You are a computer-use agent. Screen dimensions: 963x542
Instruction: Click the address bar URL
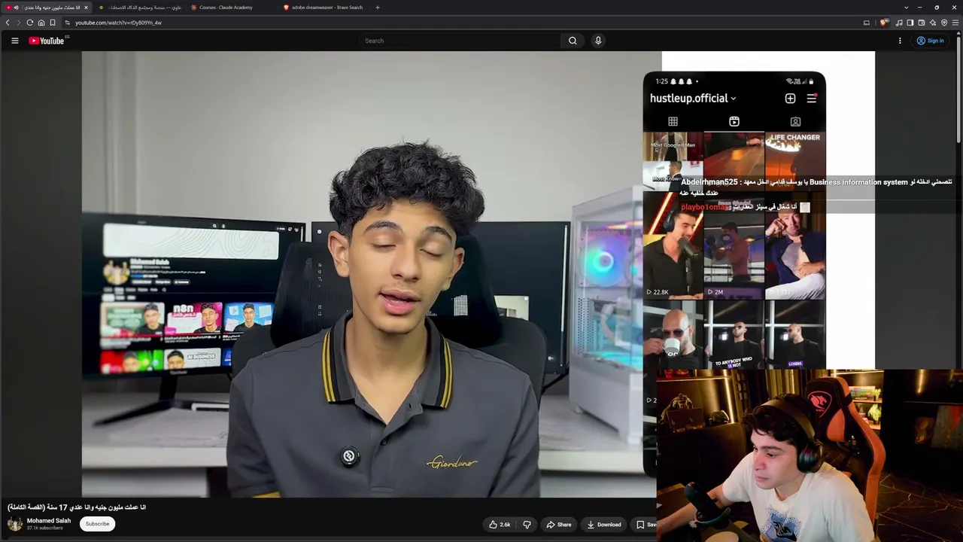(x=118, y=23)
